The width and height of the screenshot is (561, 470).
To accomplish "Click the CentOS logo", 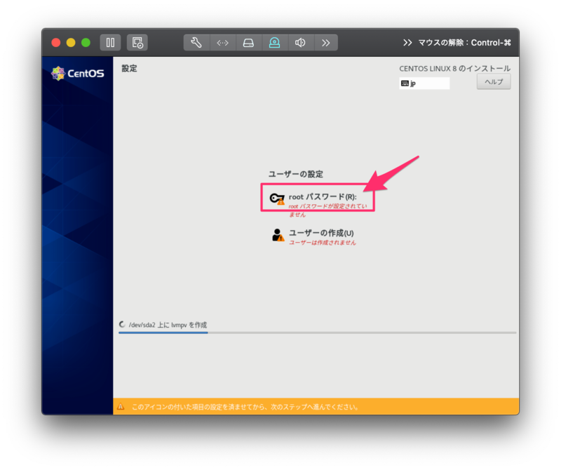I will (x=78, y=74).
